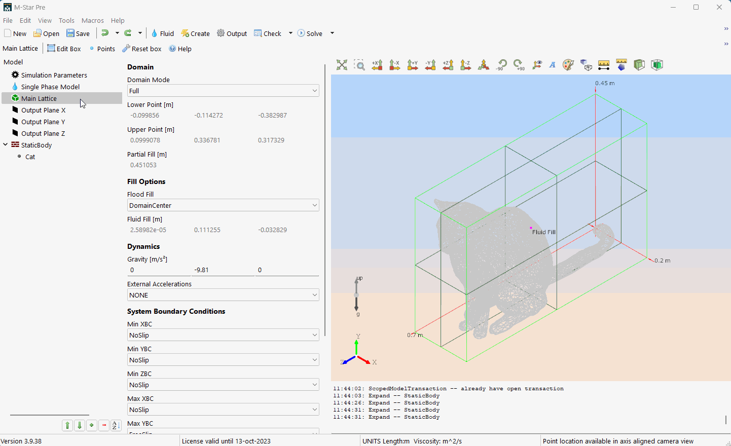731x446 pixels.
Task: Activate the zoom-to-region magnifier icon
Action: (359, 65)
